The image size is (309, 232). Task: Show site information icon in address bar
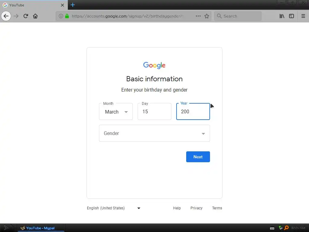click(61, 16)
